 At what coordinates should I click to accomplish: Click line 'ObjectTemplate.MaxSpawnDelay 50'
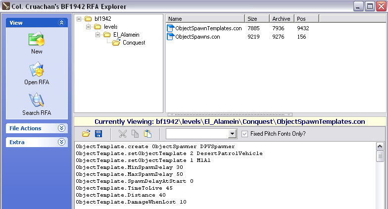point(129,174)
